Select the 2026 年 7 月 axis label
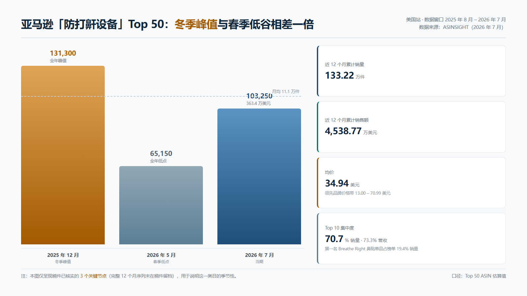This screenshot has width=527, height=296. pos(259,255)
